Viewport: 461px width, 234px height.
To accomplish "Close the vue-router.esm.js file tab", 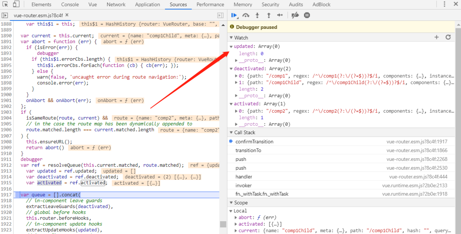I will (x=67, y=16).
